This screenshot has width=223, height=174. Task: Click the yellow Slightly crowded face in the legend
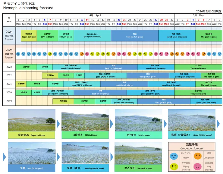(174, 166)
